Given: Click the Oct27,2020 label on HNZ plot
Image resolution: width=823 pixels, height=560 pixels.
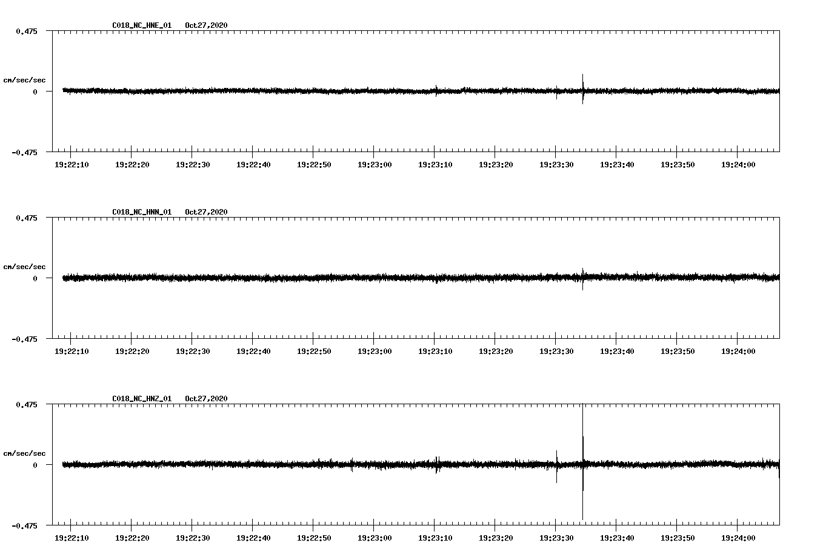Looking at the screenshot, I should [205, 398].
